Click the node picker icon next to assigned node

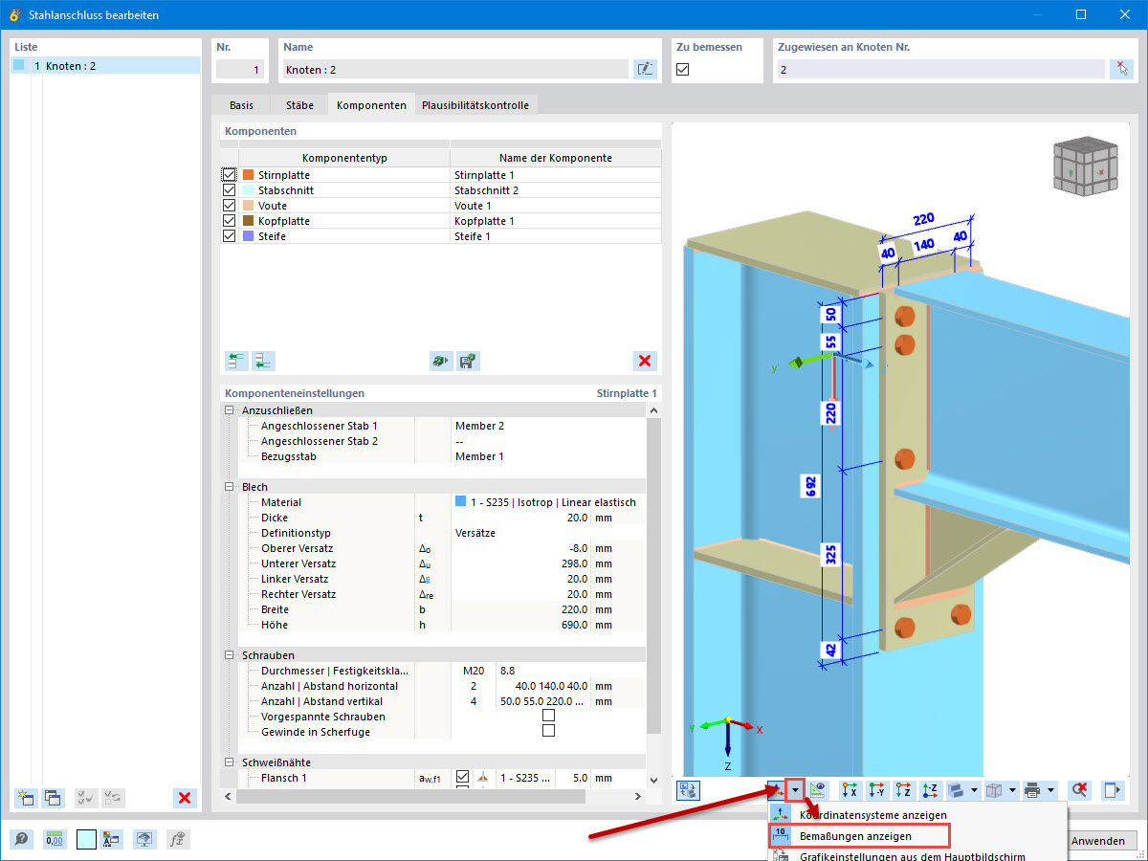point(1121,69)
